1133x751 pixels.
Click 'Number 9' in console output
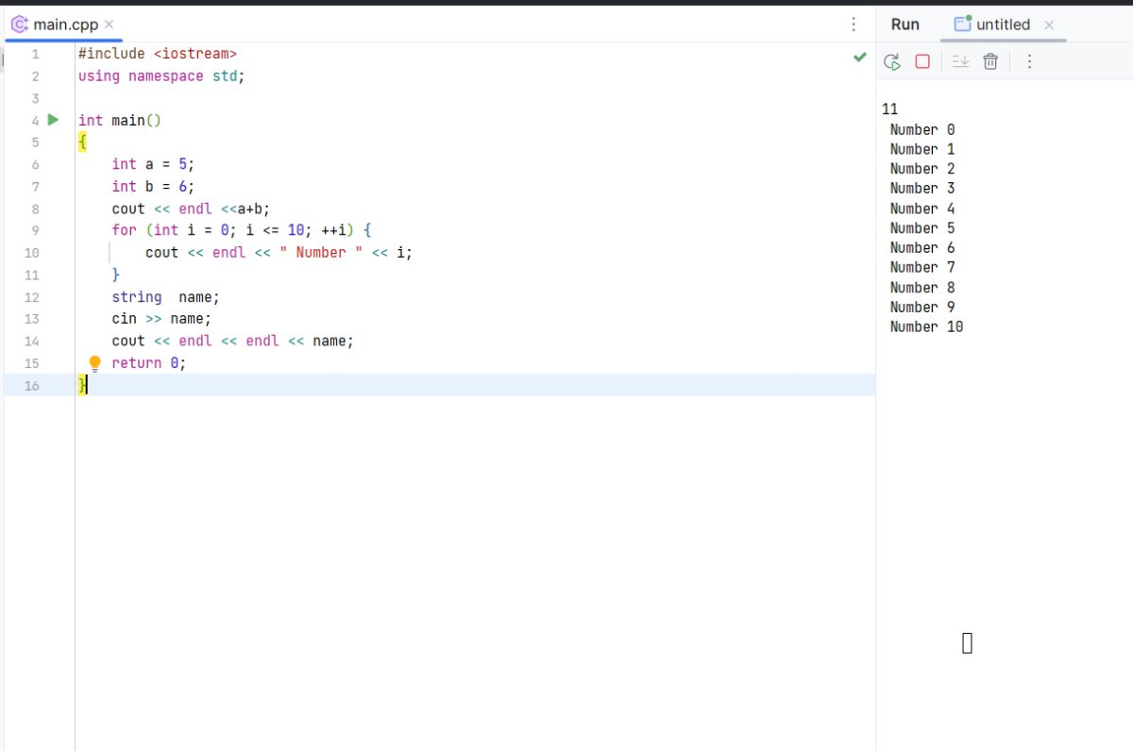[922, 308]
